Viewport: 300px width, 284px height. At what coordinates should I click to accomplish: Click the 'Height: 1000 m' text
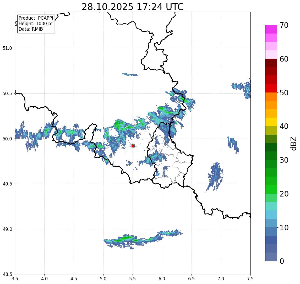35,24
